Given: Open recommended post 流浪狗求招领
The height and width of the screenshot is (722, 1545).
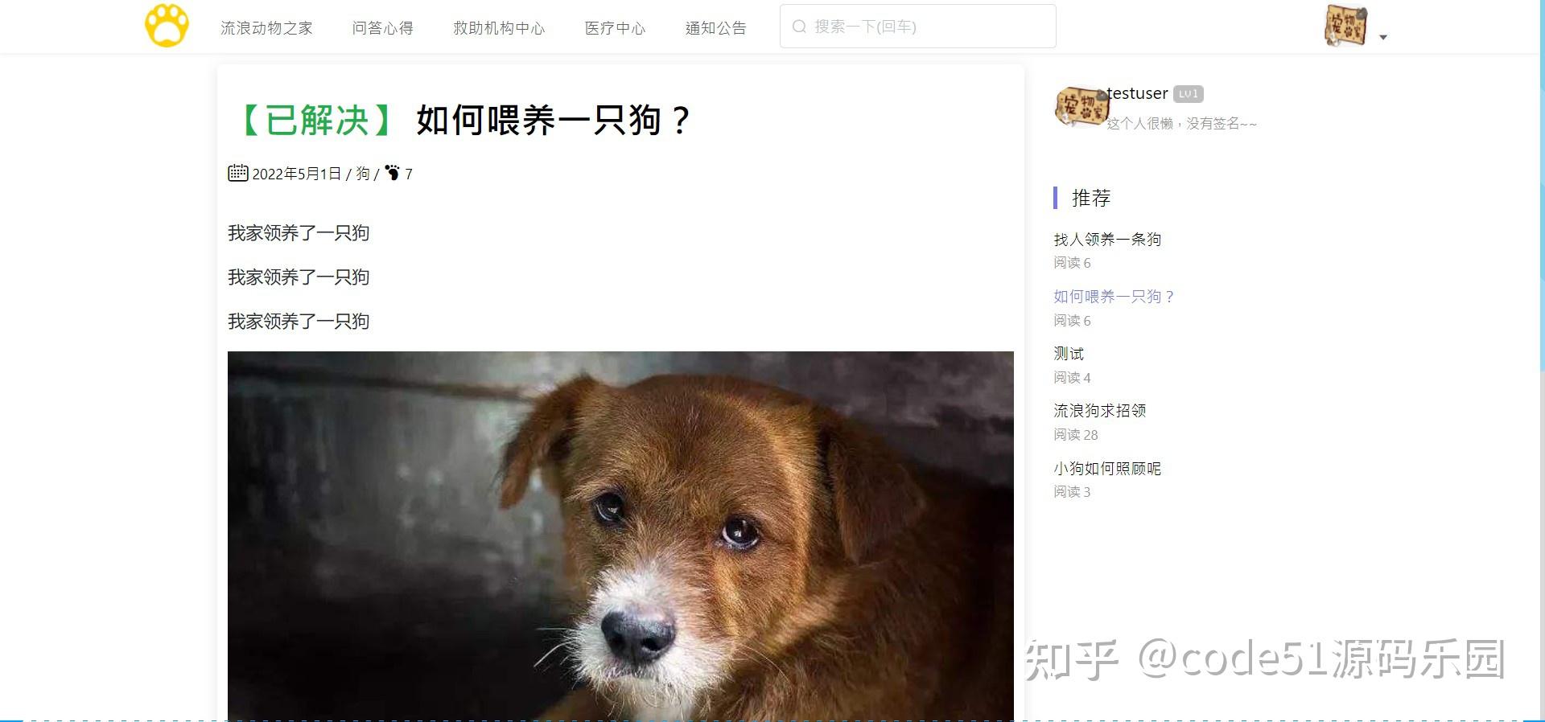Looking at the screenshot, I should 1099,411.
